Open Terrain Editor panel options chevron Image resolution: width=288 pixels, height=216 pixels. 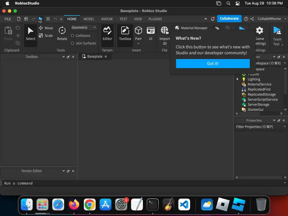(x=64, y=171)
